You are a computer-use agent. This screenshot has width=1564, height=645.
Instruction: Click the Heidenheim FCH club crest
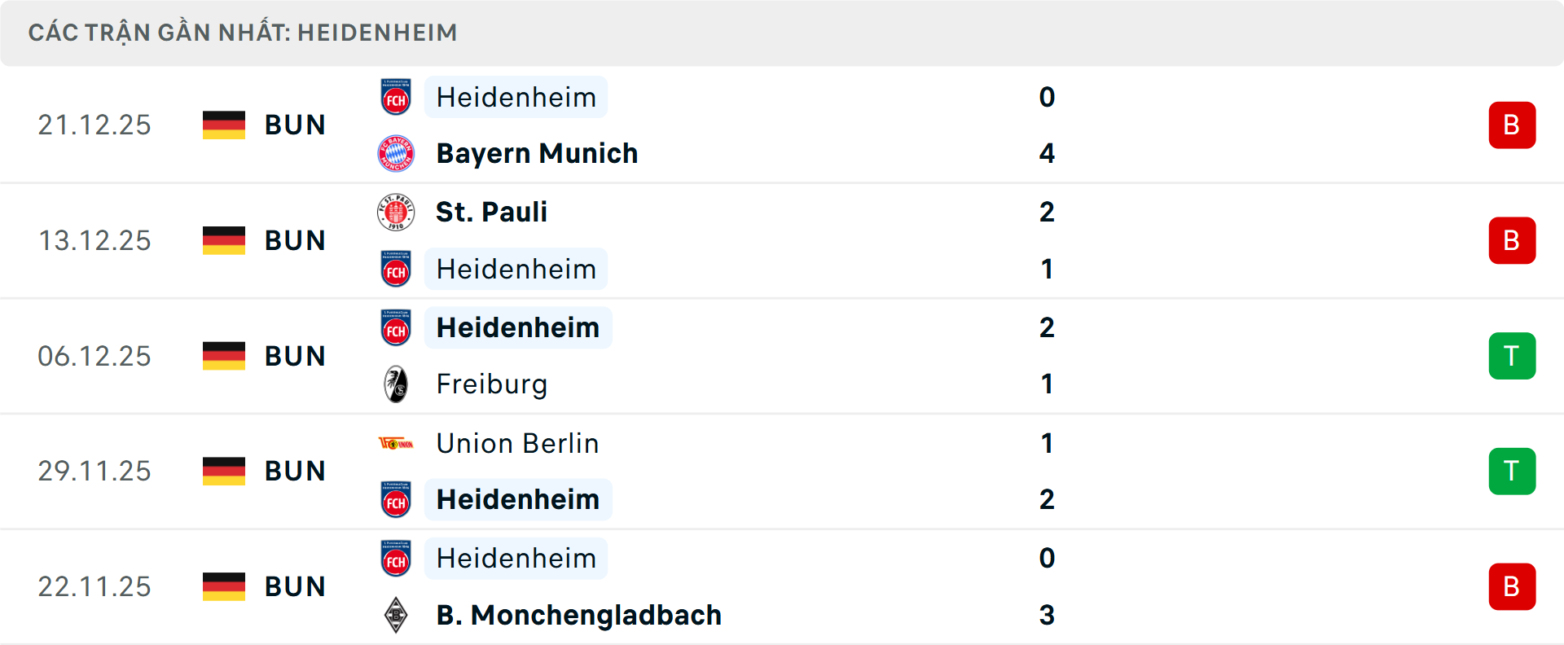(396, 97)
